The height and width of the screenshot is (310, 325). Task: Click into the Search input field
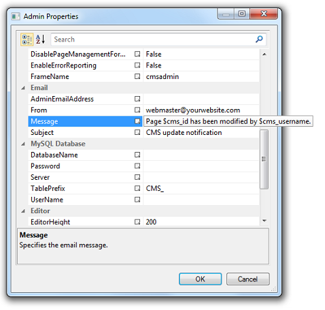(x=153, y=40)
